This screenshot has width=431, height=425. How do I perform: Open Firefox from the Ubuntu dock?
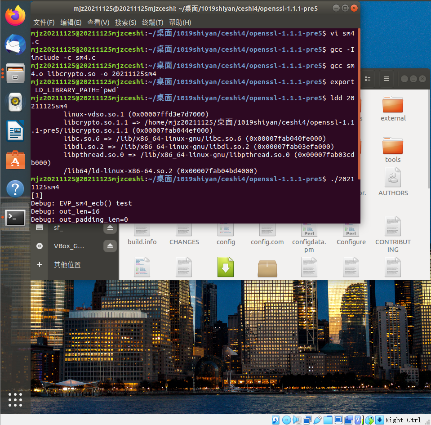coord(15,15)
